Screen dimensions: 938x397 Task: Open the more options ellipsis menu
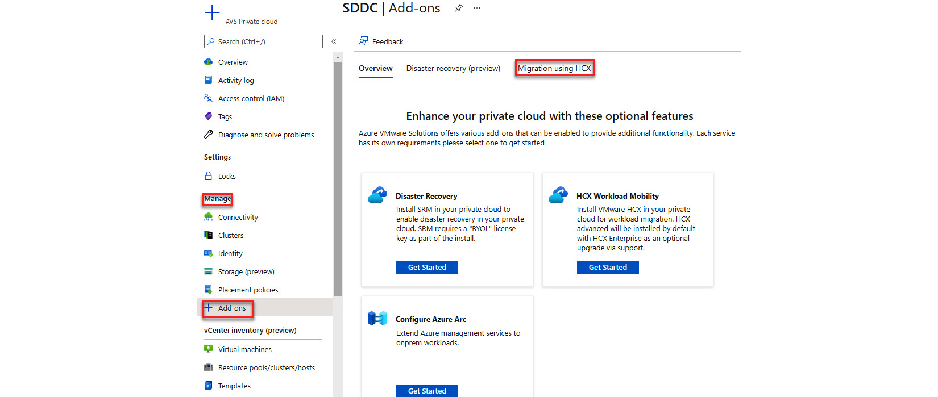point(477,8)
